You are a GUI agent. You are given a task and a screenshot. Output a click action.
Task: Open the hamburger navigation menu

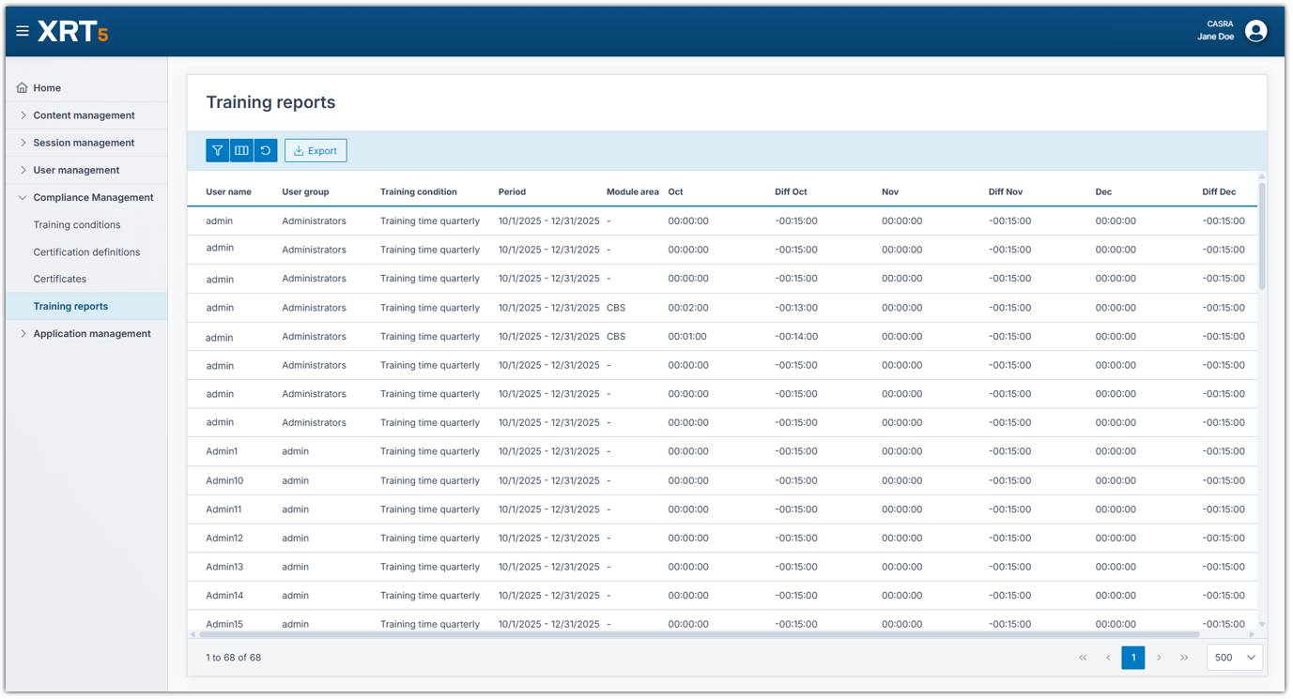[23, 31]
